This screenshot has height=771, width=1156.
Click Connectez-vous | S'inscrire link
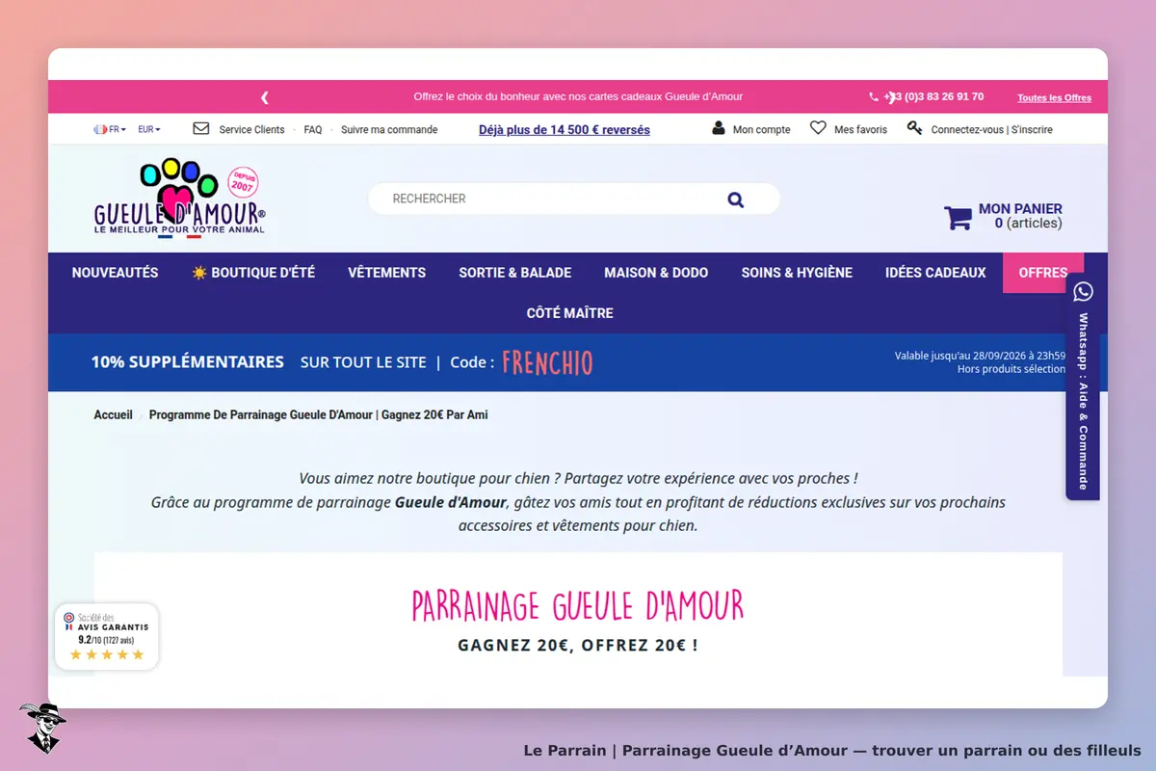(991, 129)
